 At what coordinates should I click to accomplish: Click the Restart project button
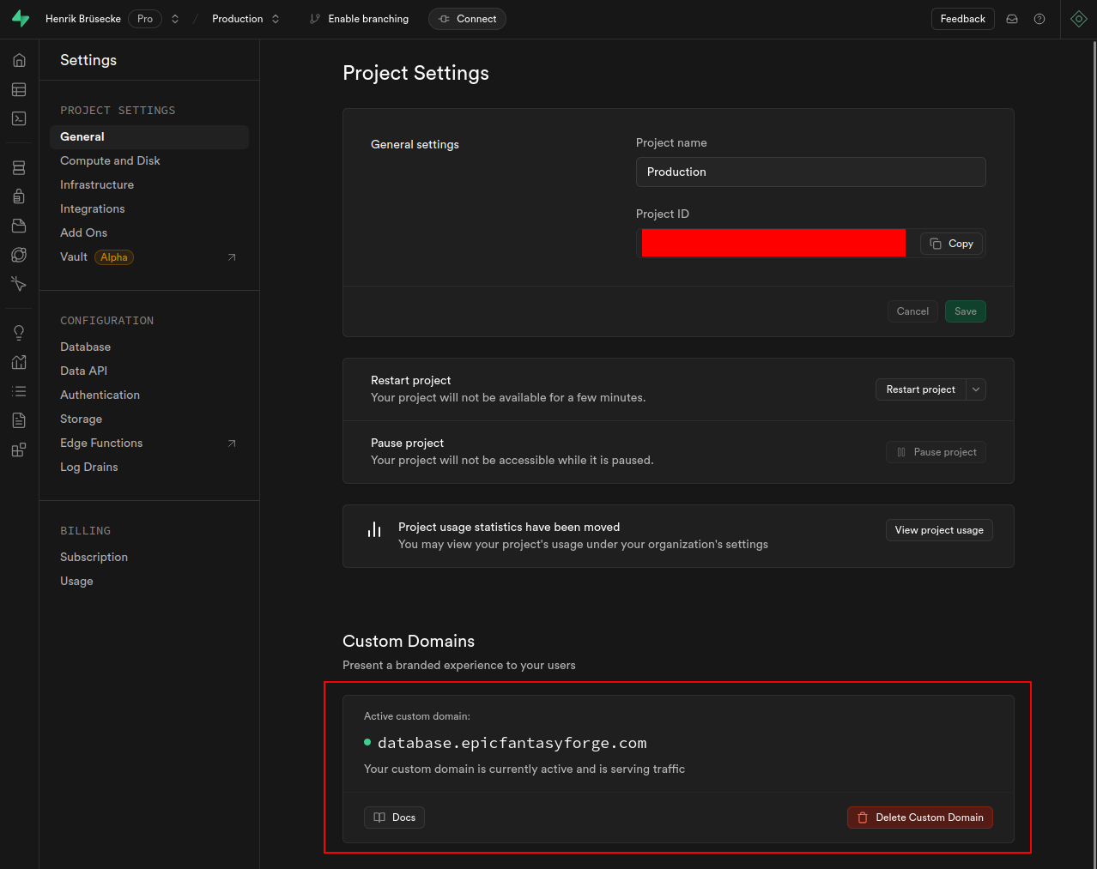click(921, 389)
